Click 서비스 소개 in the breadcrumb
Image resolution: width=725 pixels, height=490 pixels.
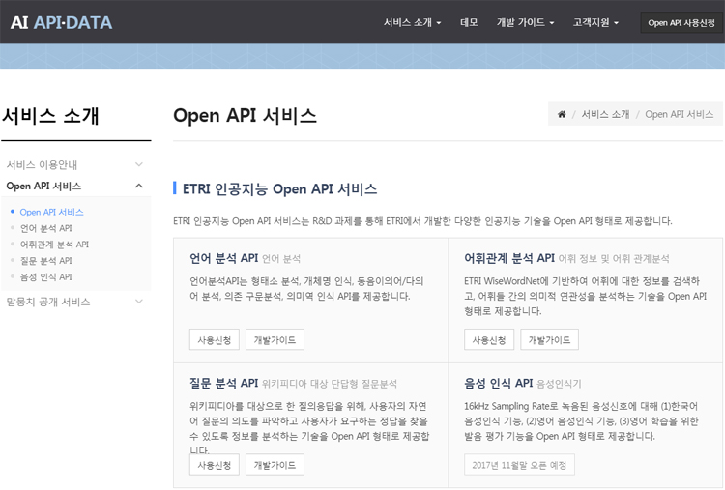[605, 114]
